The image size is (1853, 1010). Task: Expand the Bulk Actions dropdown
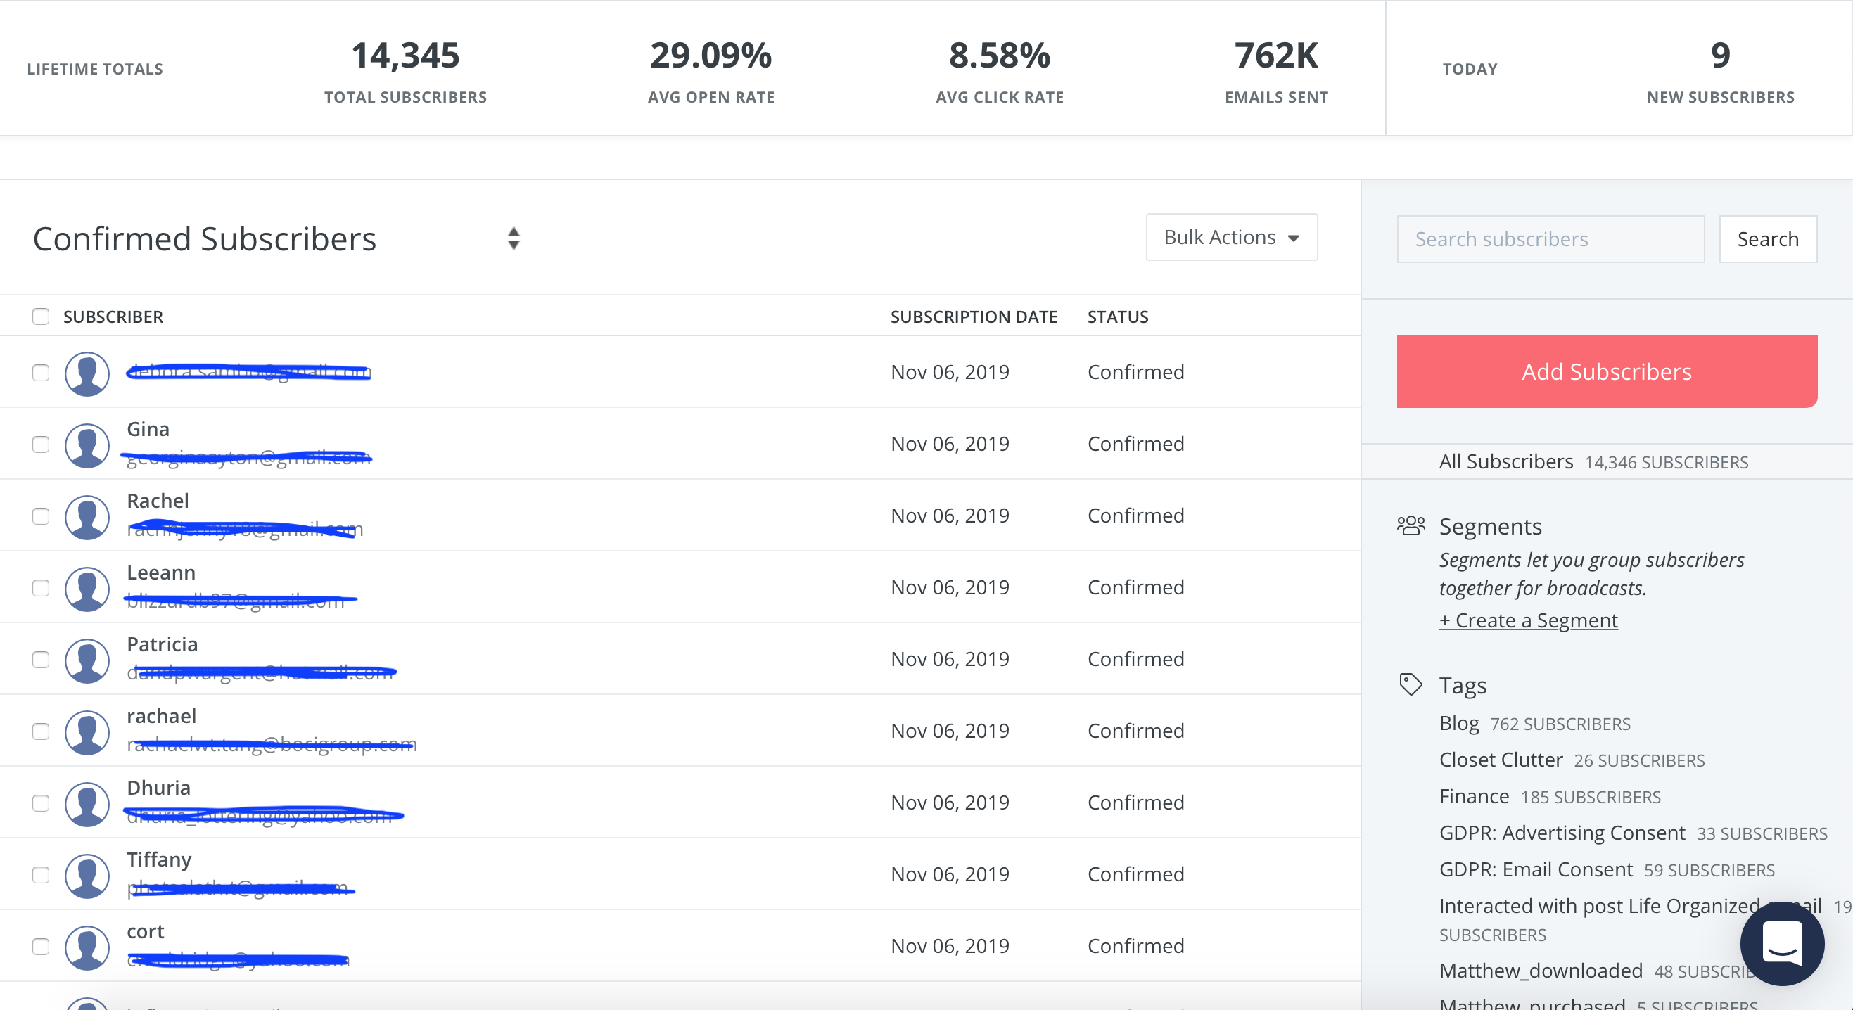pos(1232,238)
